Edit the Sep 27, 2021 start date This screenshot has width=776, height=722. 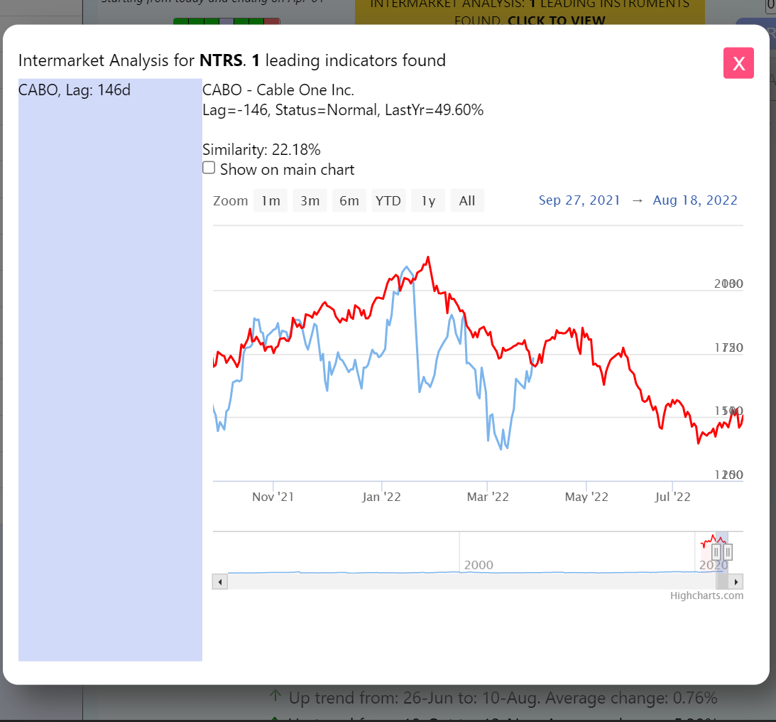click(x=579, y=200)
